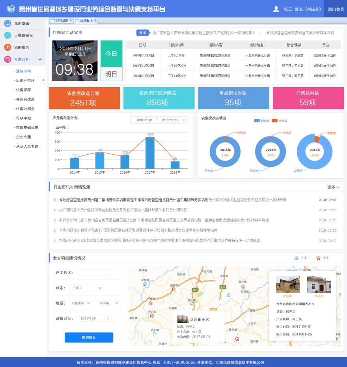Open 重点帮扶对象 35项 card
Screen dimensions: 347x367
pyautogui.click(x=233, y=98)
